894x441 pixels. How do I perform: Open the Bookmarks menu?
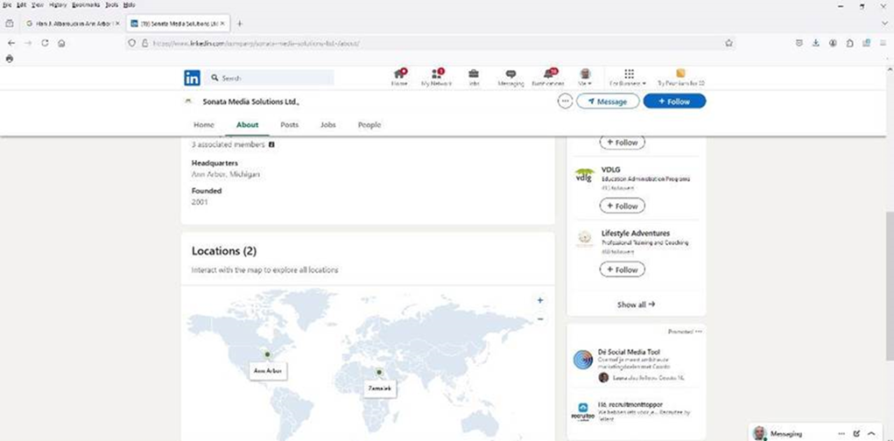(86, 4)
